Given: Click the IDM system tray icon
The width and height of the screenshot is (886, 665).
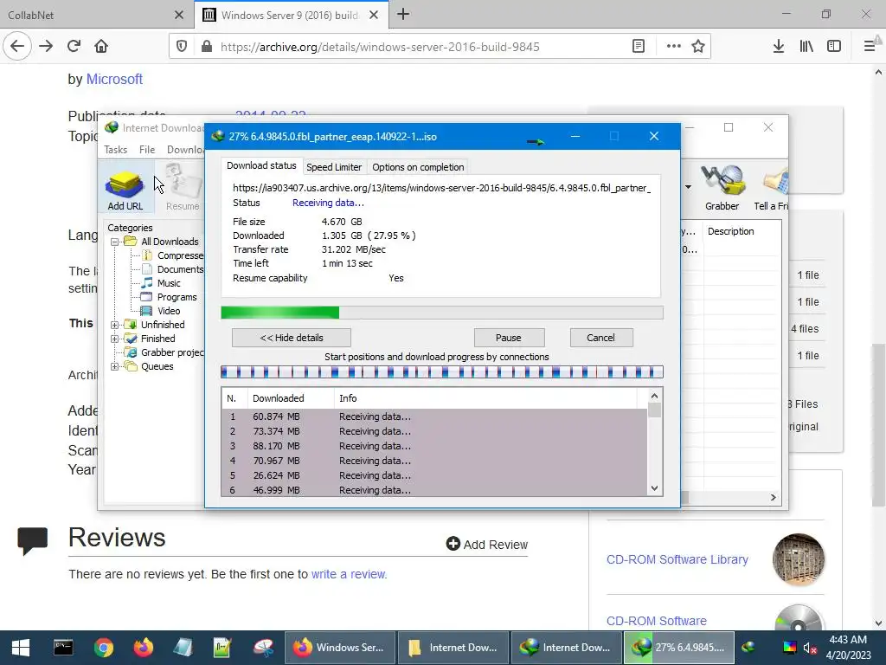Looking at the screenshot, I should click(x=748, y=647).
